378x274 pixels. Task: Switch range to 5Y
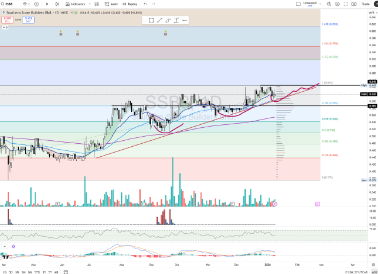point(50,272)
